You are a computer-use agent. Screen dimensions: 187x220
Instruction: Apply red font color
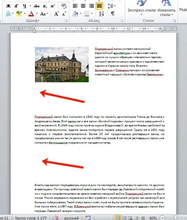click(31, 14)
